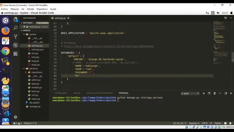Open the network indicator in top bar
The image size is (234, 132).
[207, 13]
